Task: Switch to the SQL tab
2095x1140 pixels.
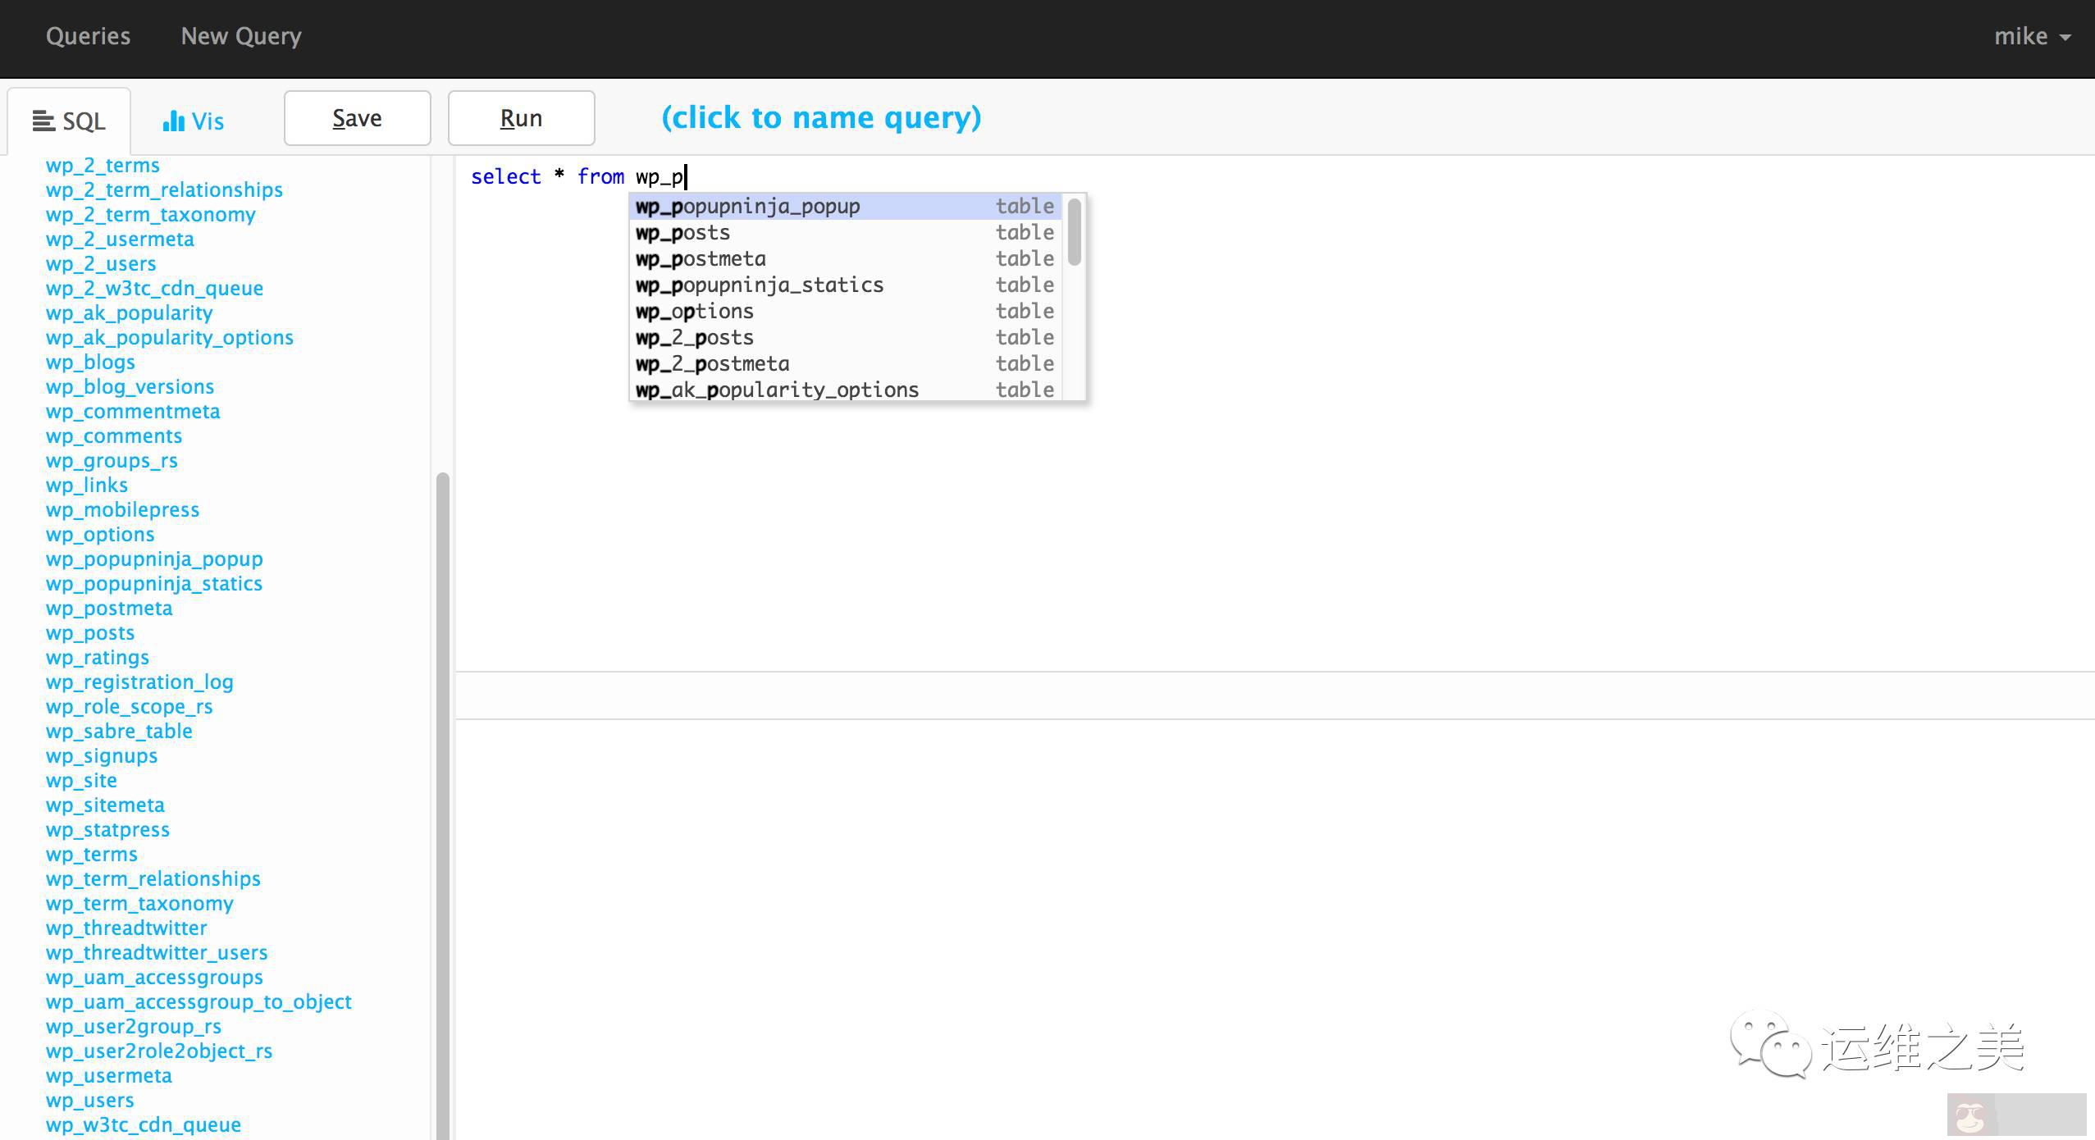Action: (x=69, y=121)
